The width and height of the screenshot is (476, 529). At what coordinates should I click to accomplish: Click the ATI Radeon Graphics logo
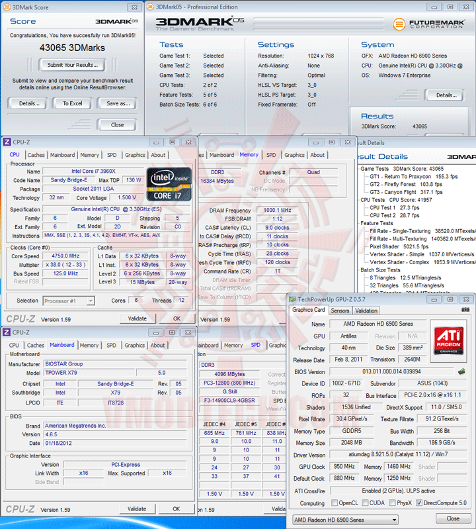(x=448, y=340)
